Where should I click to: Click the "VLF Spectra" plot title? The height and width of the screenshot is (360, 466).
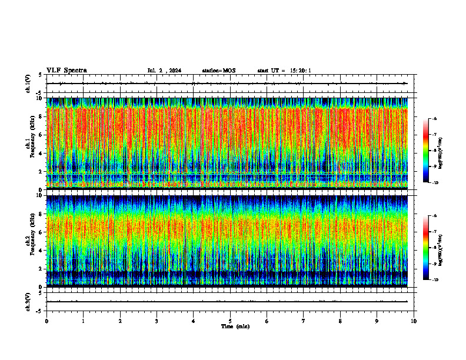point(66,71)
